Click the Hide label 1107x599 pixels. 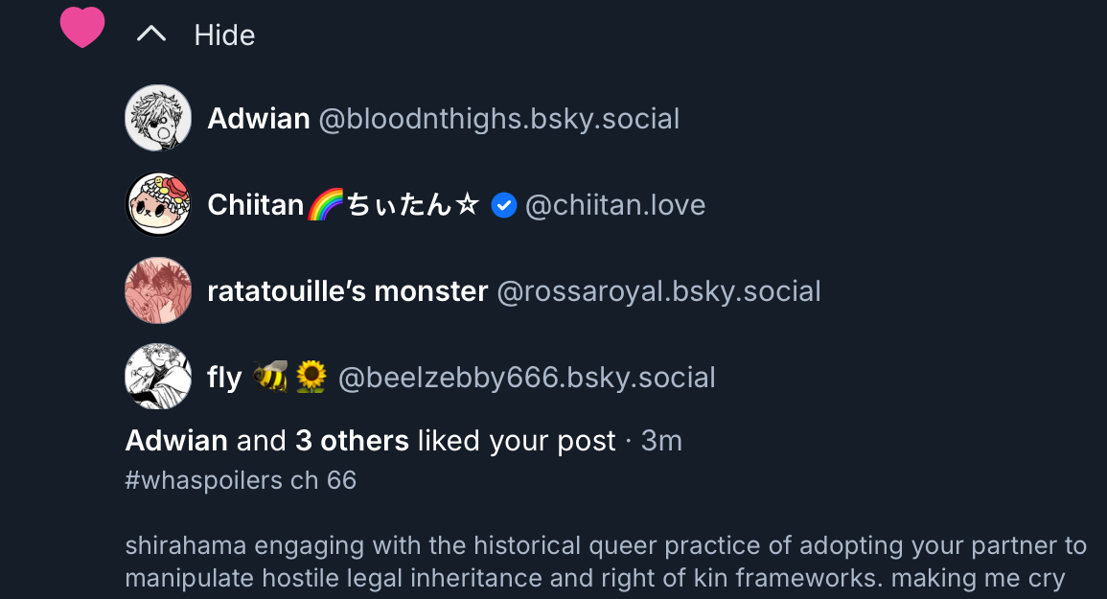coord(224,35)
